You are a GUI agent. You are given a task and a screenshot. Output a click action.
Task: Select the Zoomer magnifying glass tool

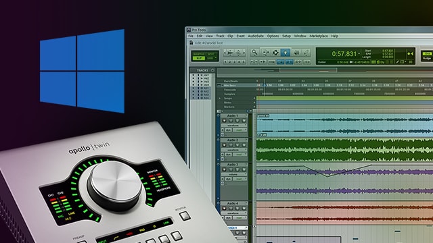pyautogui.click(x=254, y=53)
